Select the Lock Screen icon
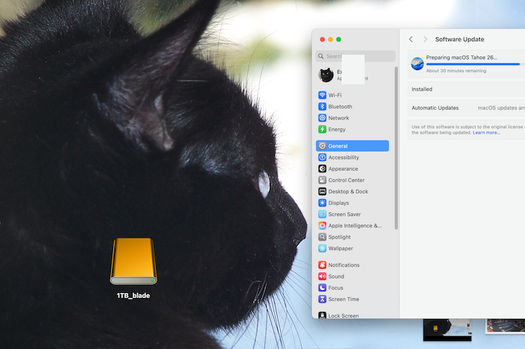Image resolution: width=525 pixels, height=349 pixels. tap(322, 315)
